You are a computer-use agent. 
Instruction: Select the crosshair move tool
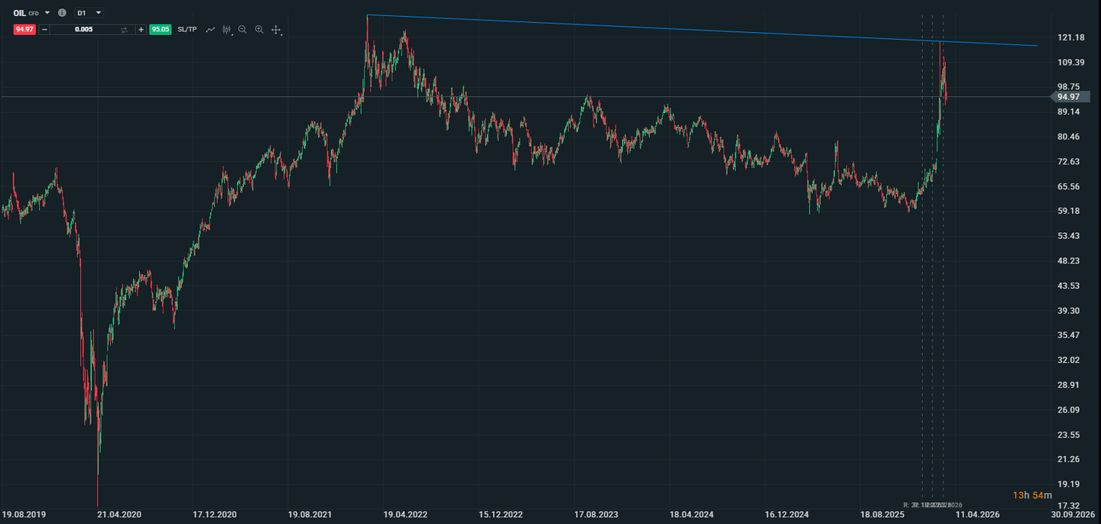click(x=276, y=30)
